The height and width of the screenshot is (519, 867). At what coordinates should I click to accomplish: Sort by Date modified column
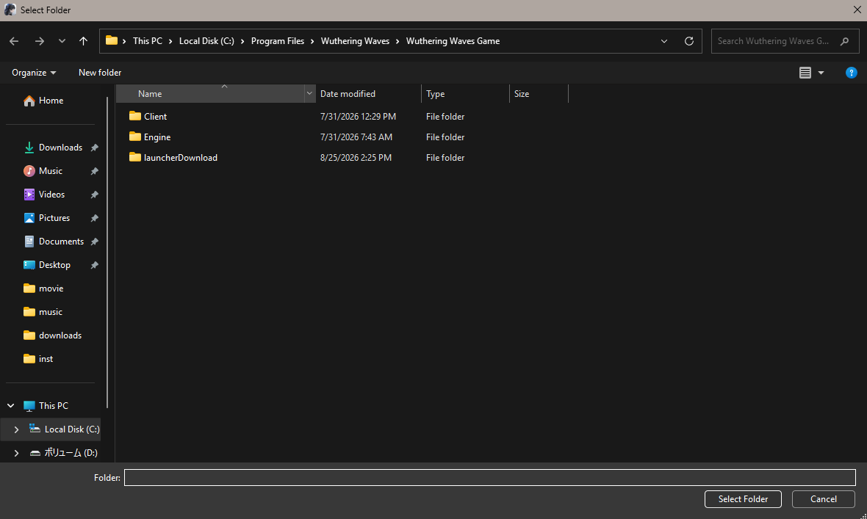[368, 93]
